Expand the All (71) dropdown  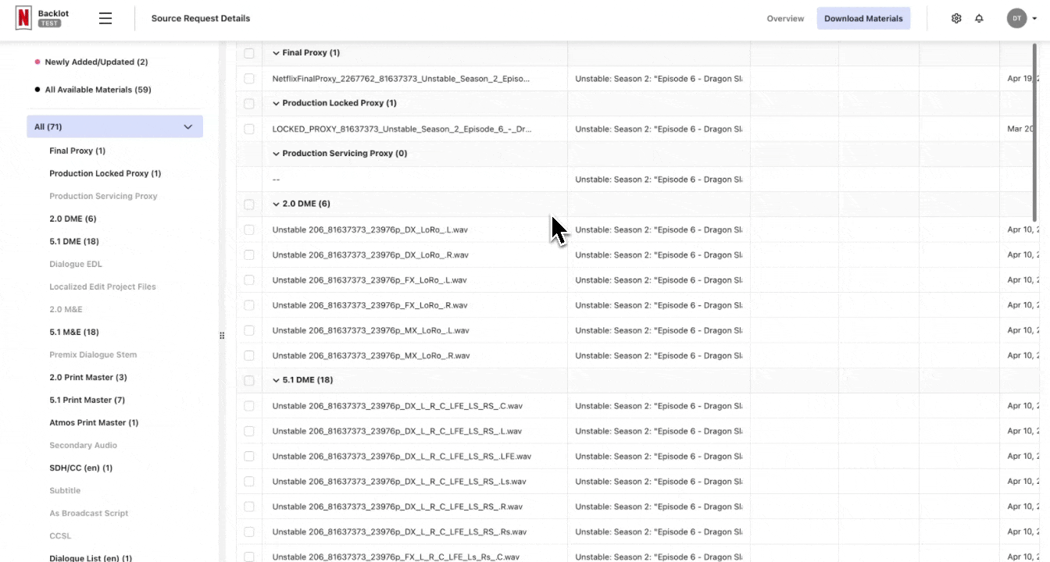115,126
